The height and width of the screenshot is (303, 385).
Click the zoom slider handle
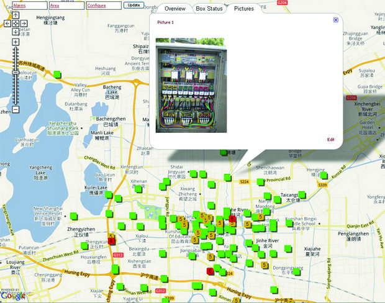coord(16,73)
